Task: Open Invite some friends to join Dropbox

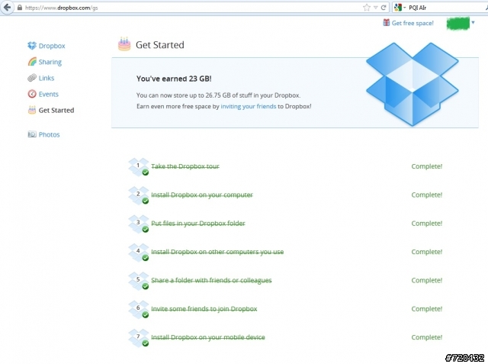Action: pyautogui.click(x=204, y=309)
